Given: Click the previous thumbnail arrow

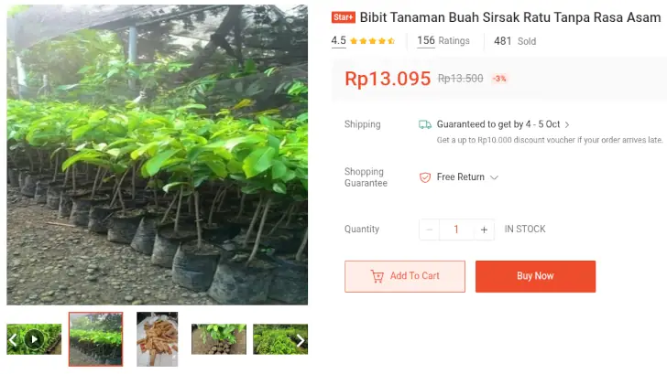Looking at the screenshot, I should tap(13, 340).
